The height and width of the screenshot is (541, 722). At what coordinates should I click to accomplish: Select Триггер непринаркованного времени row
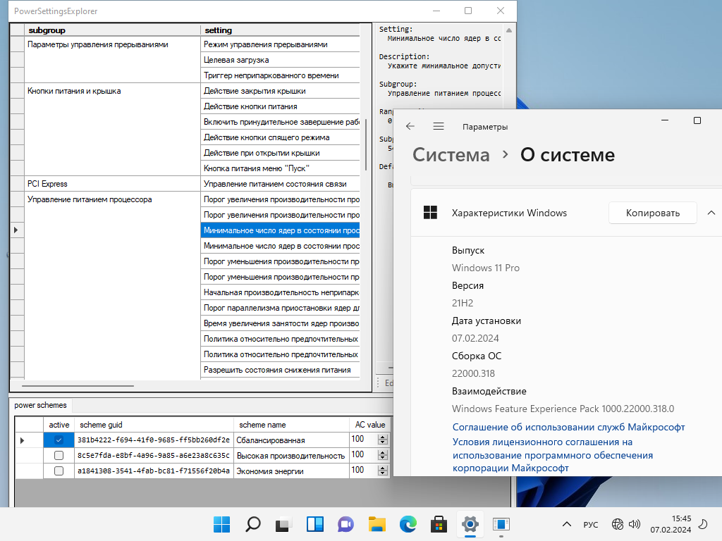click(280, 75)
